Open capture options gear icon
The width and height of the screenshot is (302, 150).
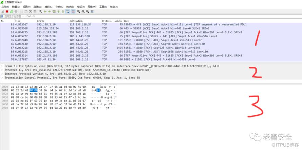(x=16, y=12)
